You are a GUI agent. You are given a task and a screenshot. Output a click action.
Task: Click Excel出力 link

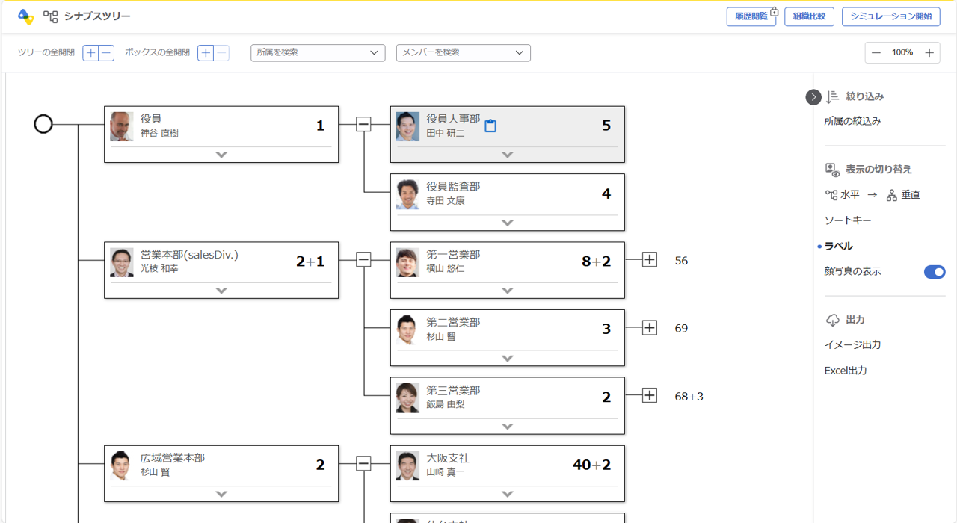[x=845, y=371]
